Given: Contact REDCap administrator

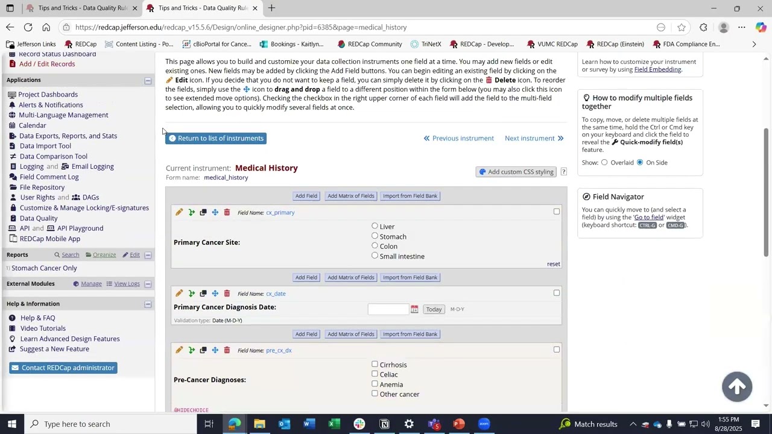Looking at the screenshot, I should pos(63,368).
